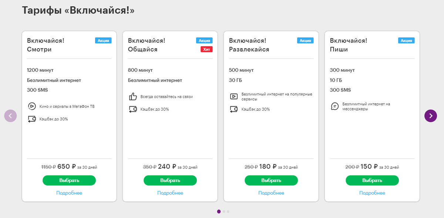Open Подробнее link under Пиши tariff
Viewport: 444px width, 218px height.
[372, 193]
